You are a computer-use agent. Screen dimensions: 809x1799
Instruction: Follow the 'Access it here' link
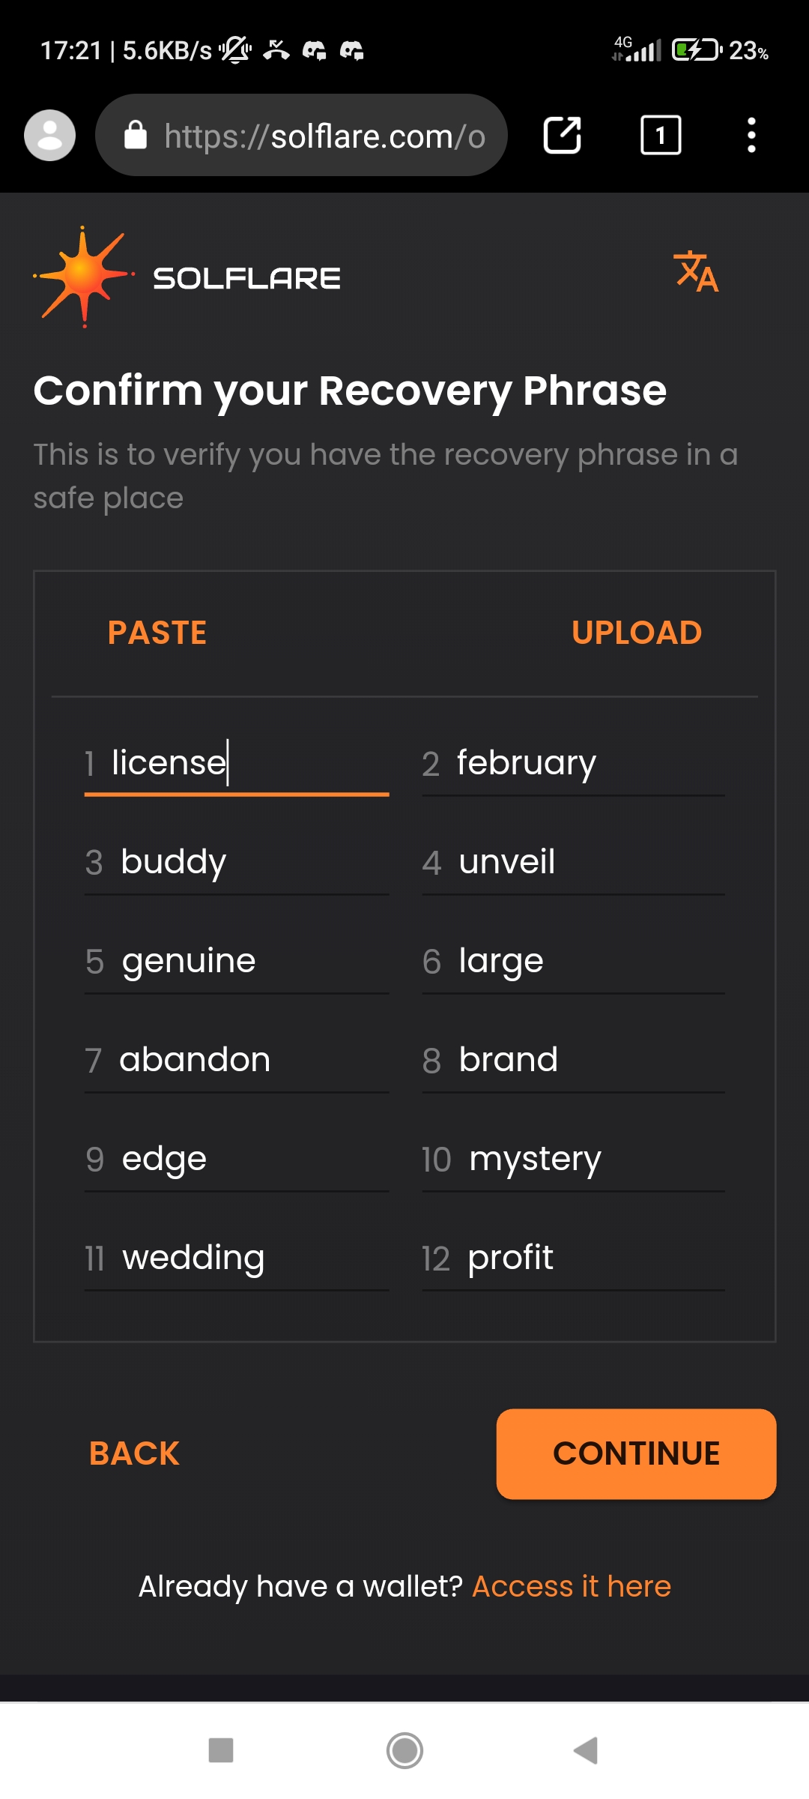pos(572,1586)
